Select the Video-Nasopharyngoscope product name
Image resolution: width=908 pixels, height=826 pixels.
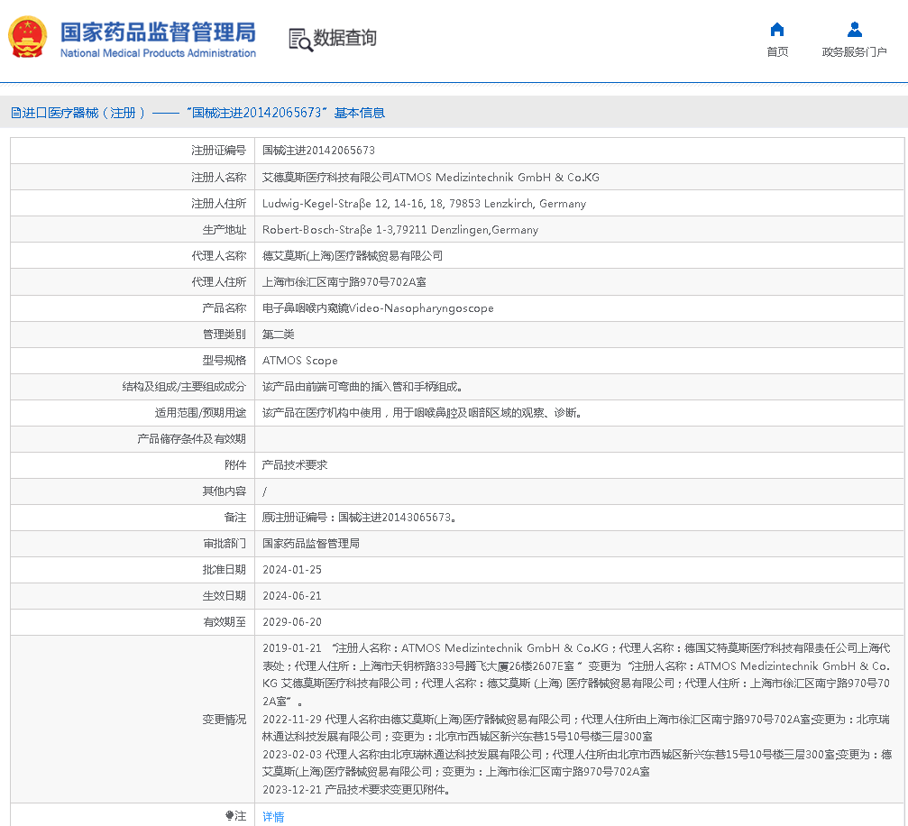click(378, 308)
